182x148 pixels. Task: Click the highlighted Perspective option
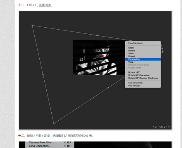coord(143,59)
